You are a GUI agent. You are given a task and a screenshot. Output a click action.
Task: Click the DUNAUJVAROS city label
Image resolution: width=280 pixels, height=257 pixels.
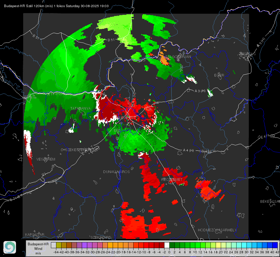point(116,172)
